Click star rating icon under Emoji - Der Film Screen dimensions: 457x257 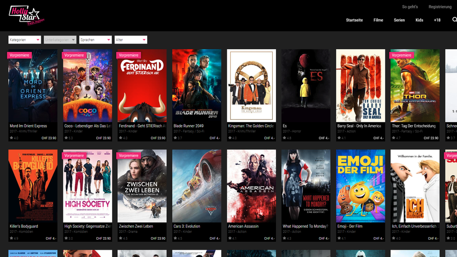[x=339, y=238]
